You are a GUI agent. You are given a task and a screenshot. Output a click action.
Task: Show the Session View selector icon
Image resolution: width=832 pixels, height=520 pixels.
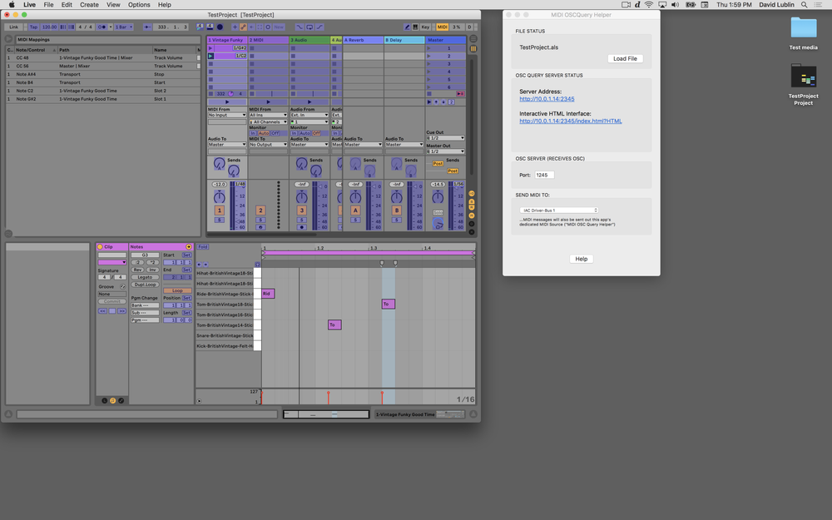[x=473, y=48]
